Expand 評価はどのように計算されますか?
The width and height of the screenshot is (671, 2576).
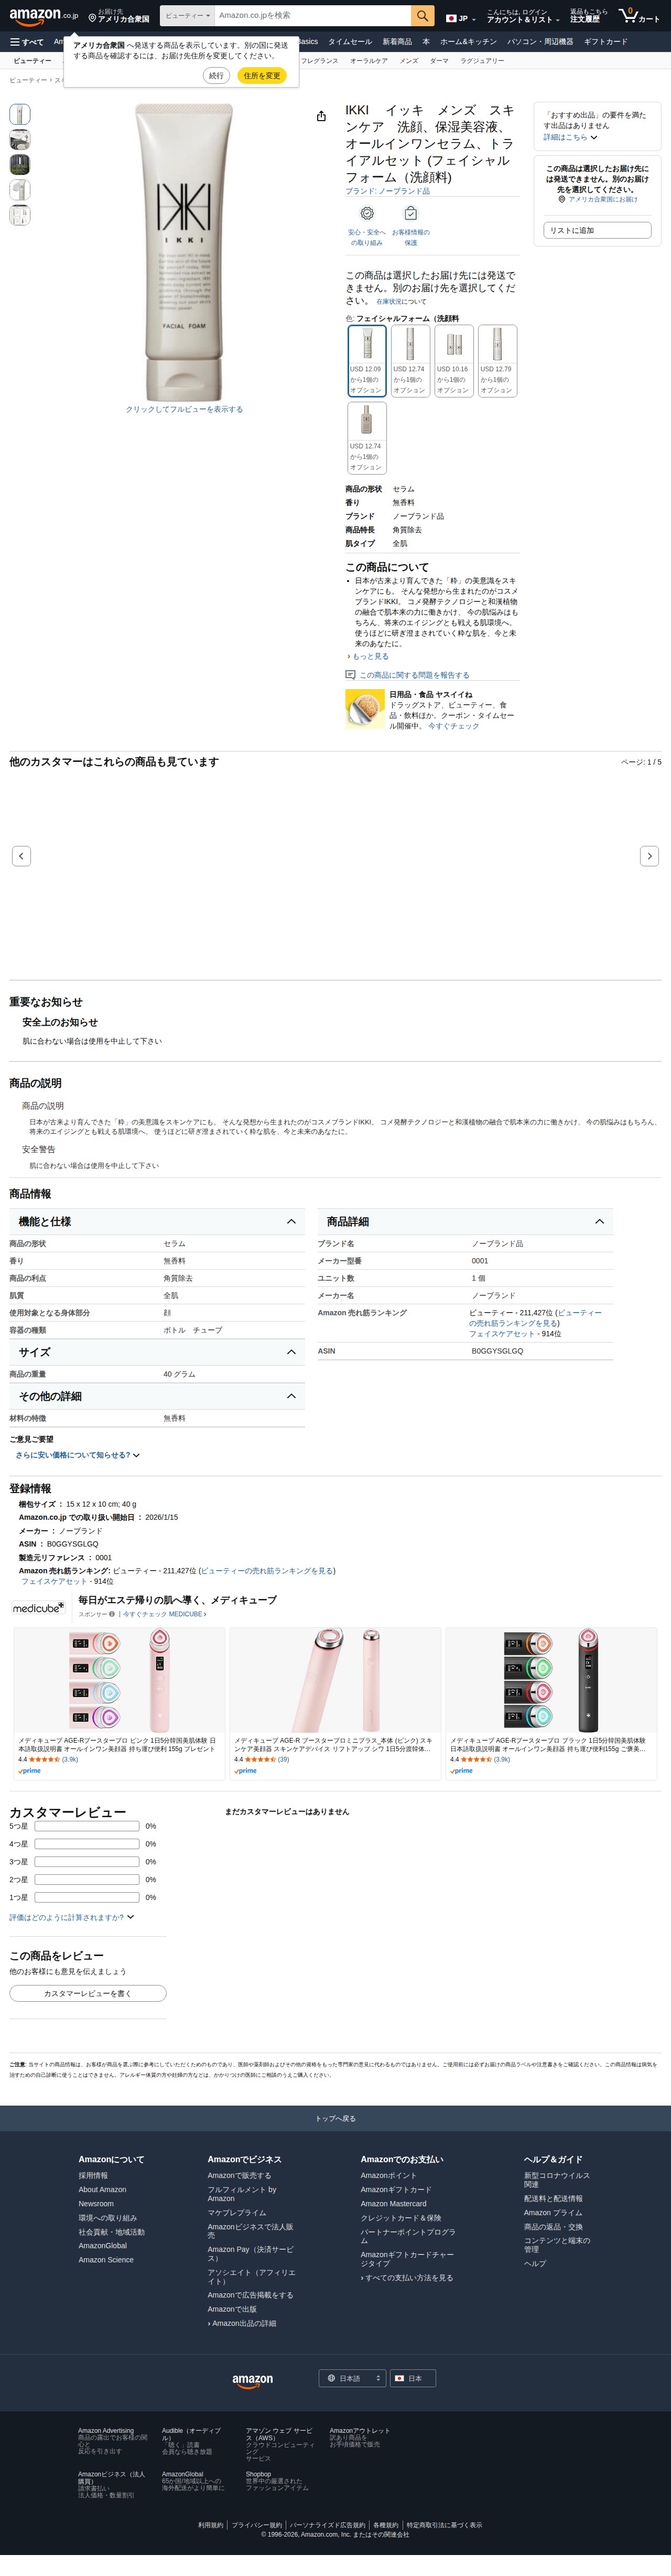(x=71, y=1917)
